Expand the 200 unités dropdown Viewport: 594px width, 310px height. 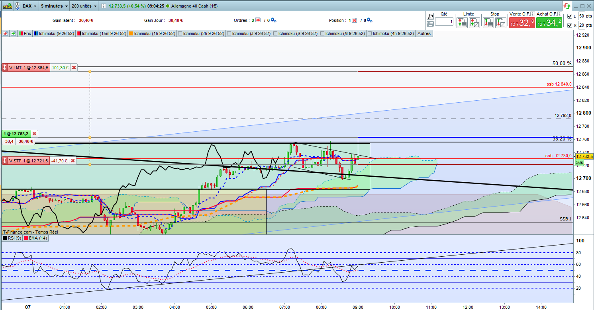(x=84, y=6)
